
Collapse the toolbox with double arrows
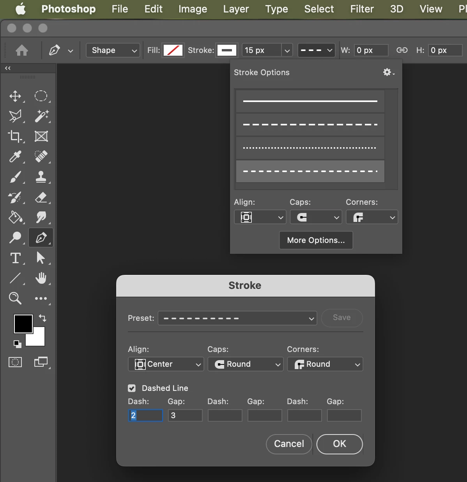pos(8,68)
